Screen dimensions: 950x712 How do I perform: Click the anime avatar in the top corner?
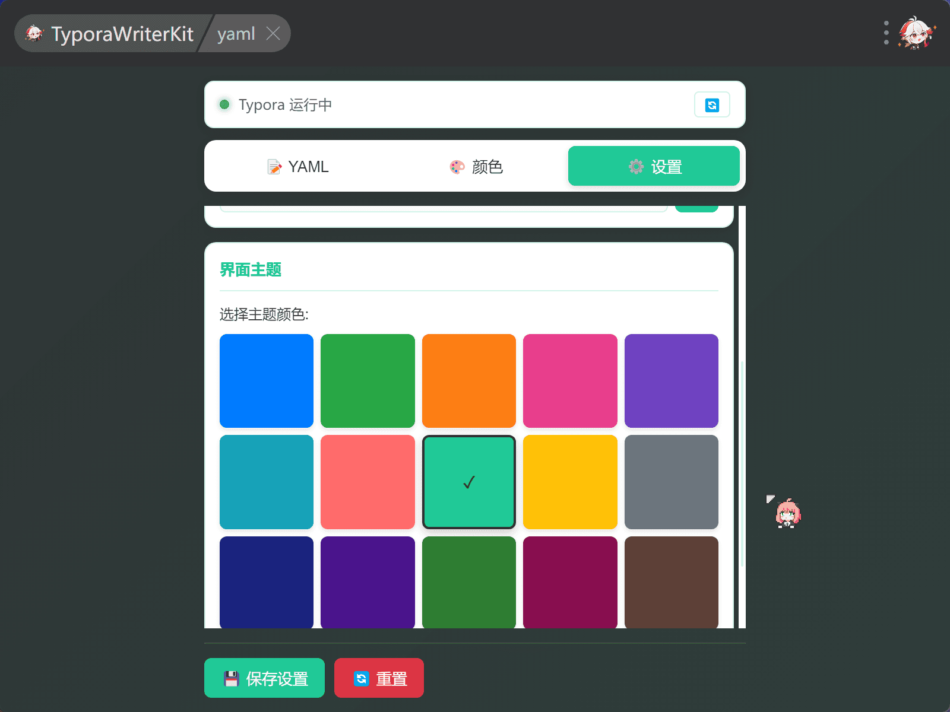[916, 34]
